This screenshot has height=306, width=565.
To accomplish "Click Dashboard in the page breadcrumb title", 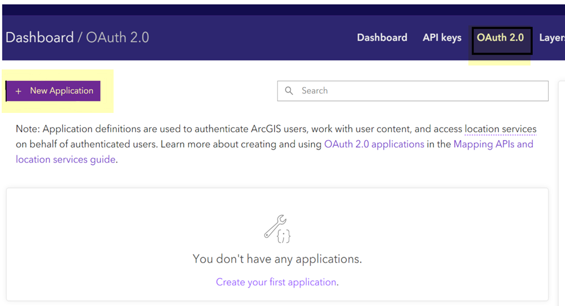I will click(x=40, y=38).
